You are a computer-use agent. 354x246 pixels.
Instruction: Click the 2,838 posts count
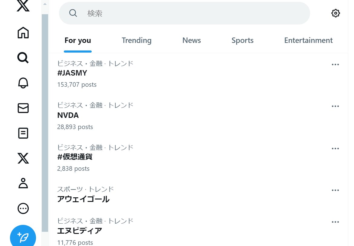click(73, 169)
